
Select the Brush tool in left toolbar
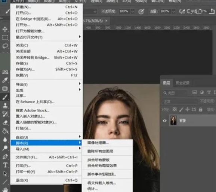tap(5, 97)
